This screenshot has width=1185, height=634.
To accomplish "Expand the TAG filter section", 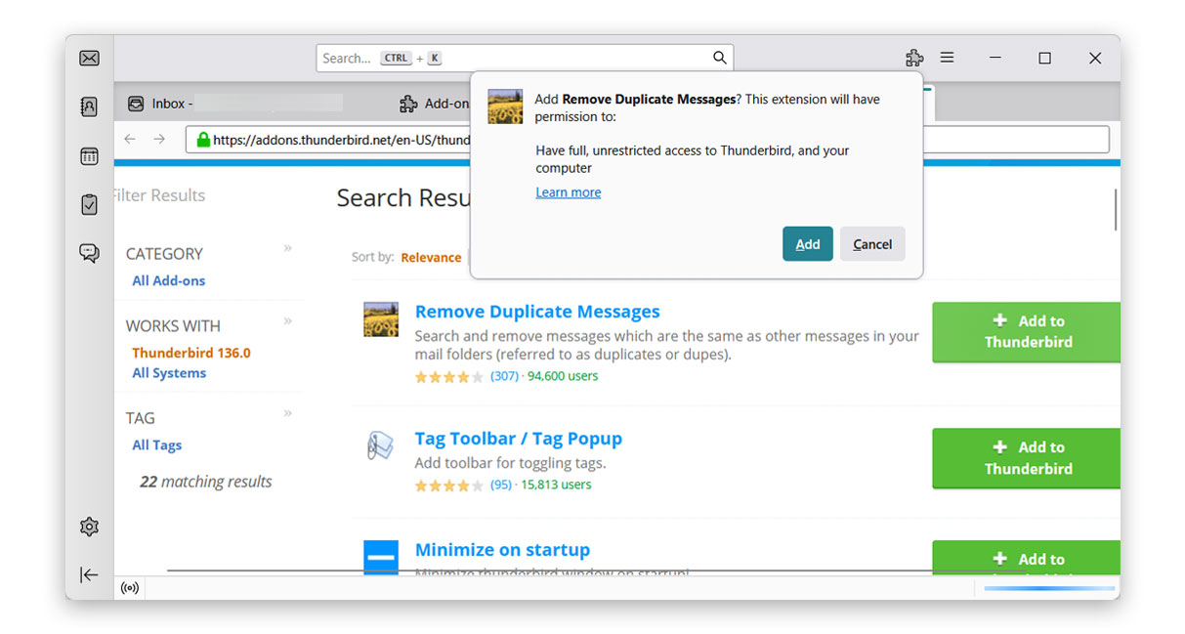I will (x=288, y=412).
